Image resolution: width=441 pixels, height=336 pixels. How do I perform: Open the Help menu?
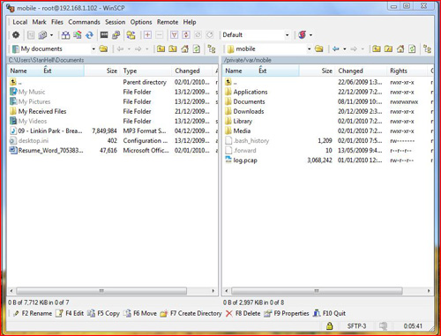(190, 22)
